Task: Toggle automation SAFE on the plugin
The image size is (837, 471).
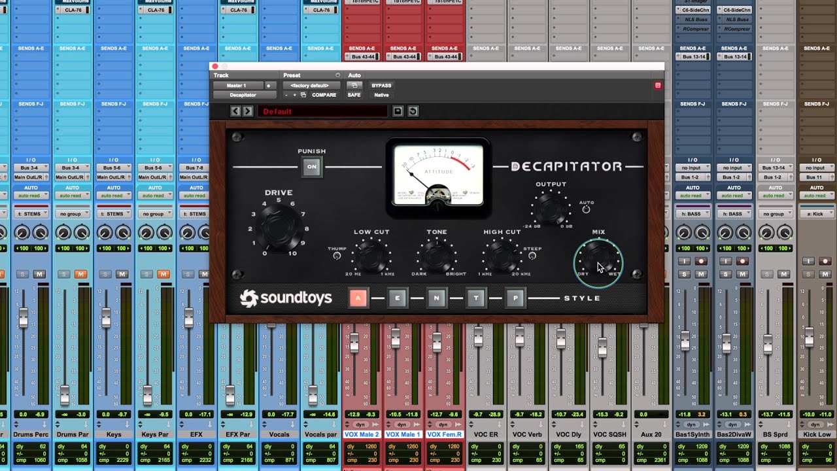Action: coord(354,95)
